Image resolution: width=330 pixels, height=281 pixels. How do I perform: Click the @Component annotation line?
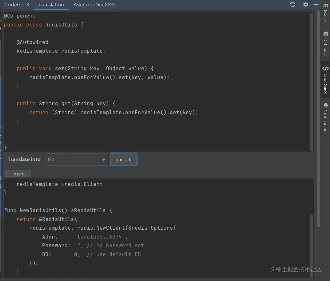(x=20, y=16)
